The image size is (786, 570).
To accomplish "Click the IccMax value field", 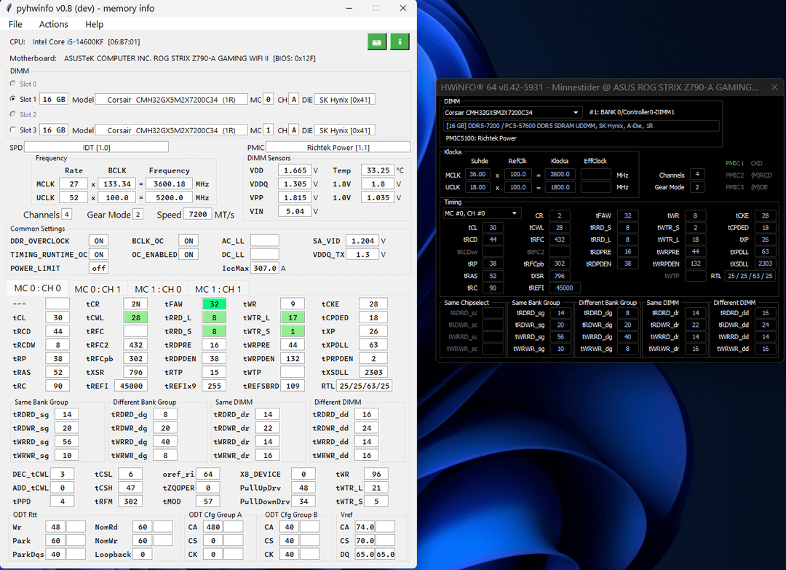I will click(x=265, y=268).
